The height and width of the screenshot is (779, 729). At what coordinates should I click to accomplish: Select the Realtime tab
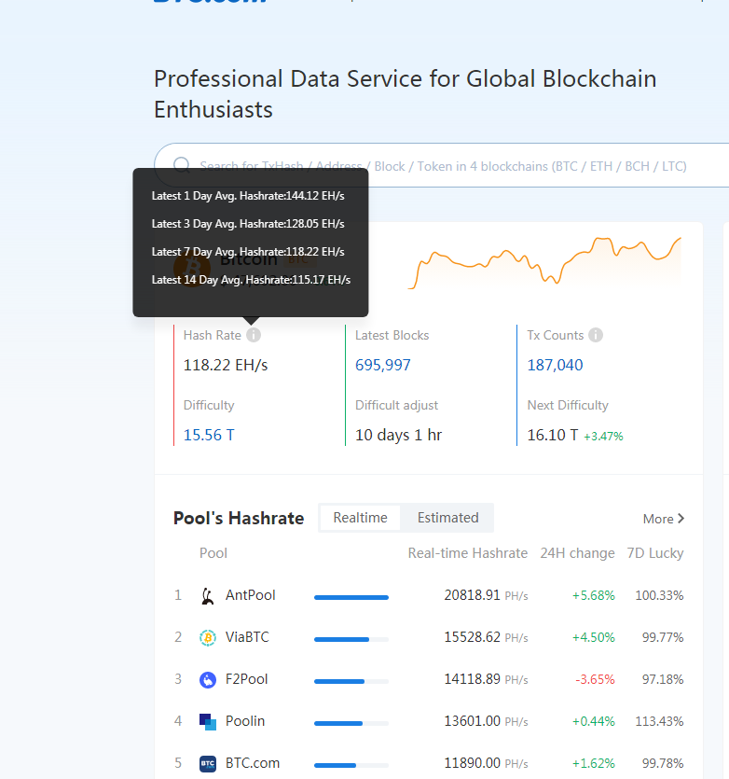tap(360, 517)
